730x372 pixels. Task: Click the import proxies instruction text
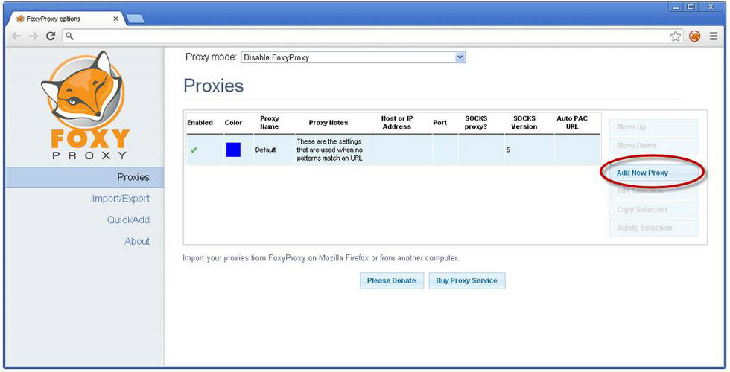(x=320, y=258)
